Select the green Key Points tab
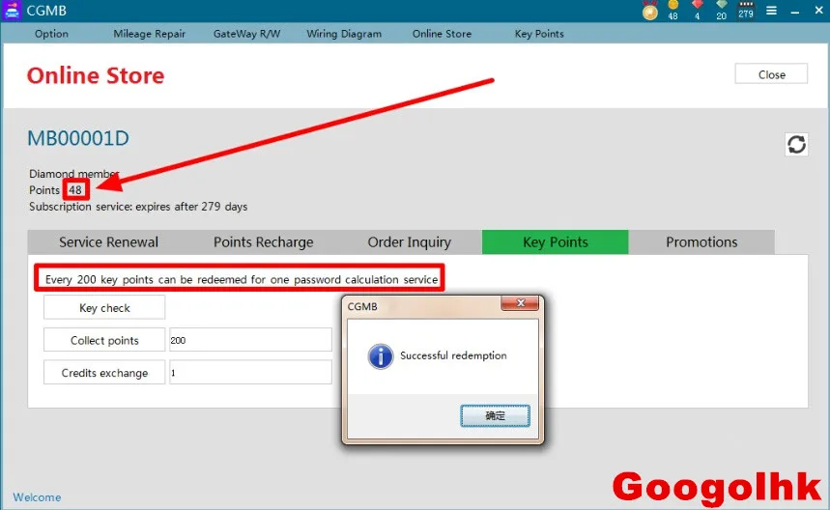The image size is (830, 510). 556,242
